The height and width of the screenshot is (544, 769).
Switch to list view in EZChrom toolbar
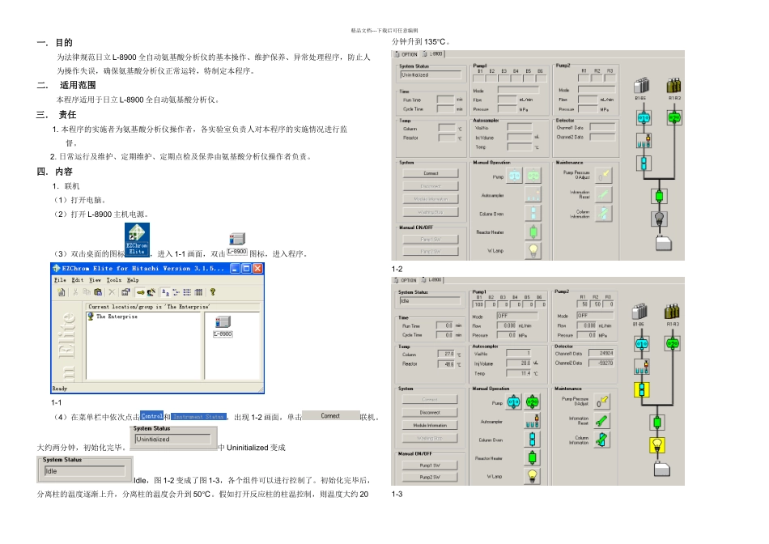(x=187, y=292)
